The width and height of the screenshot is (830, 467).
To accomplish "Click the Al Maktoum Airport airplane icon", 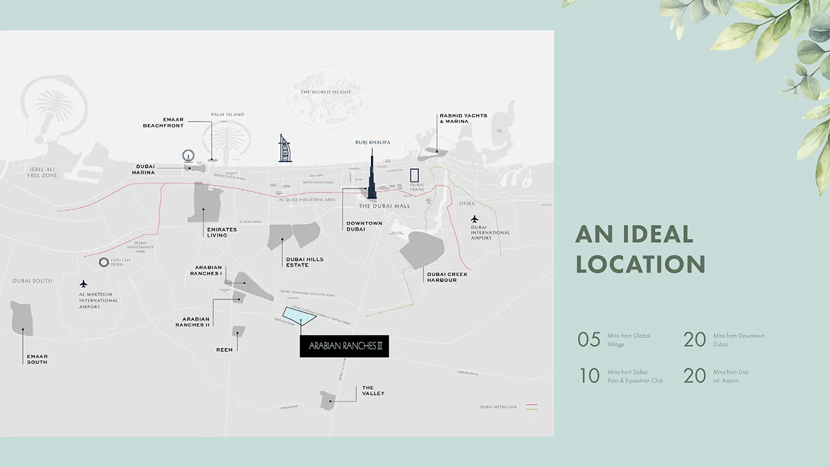I will (84, 284).
